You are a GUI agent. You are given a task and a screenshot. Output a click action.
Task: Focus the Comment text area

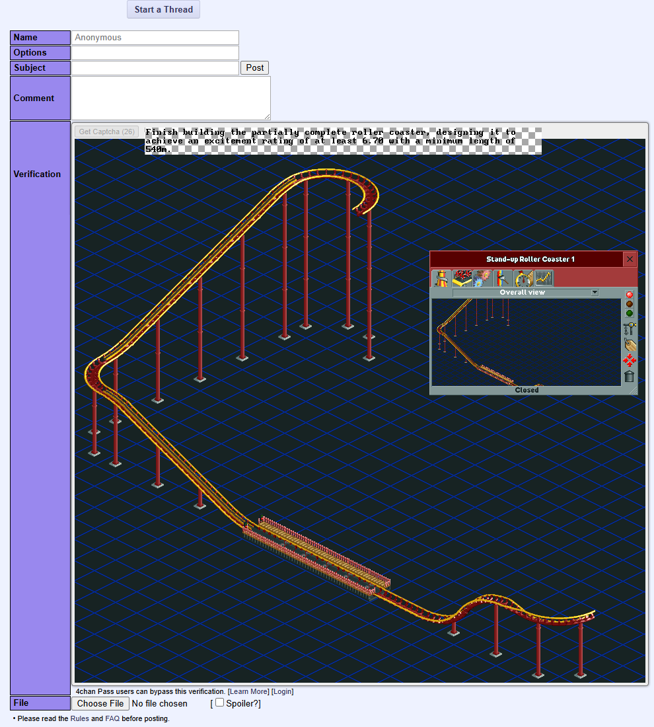click(171, 98)
